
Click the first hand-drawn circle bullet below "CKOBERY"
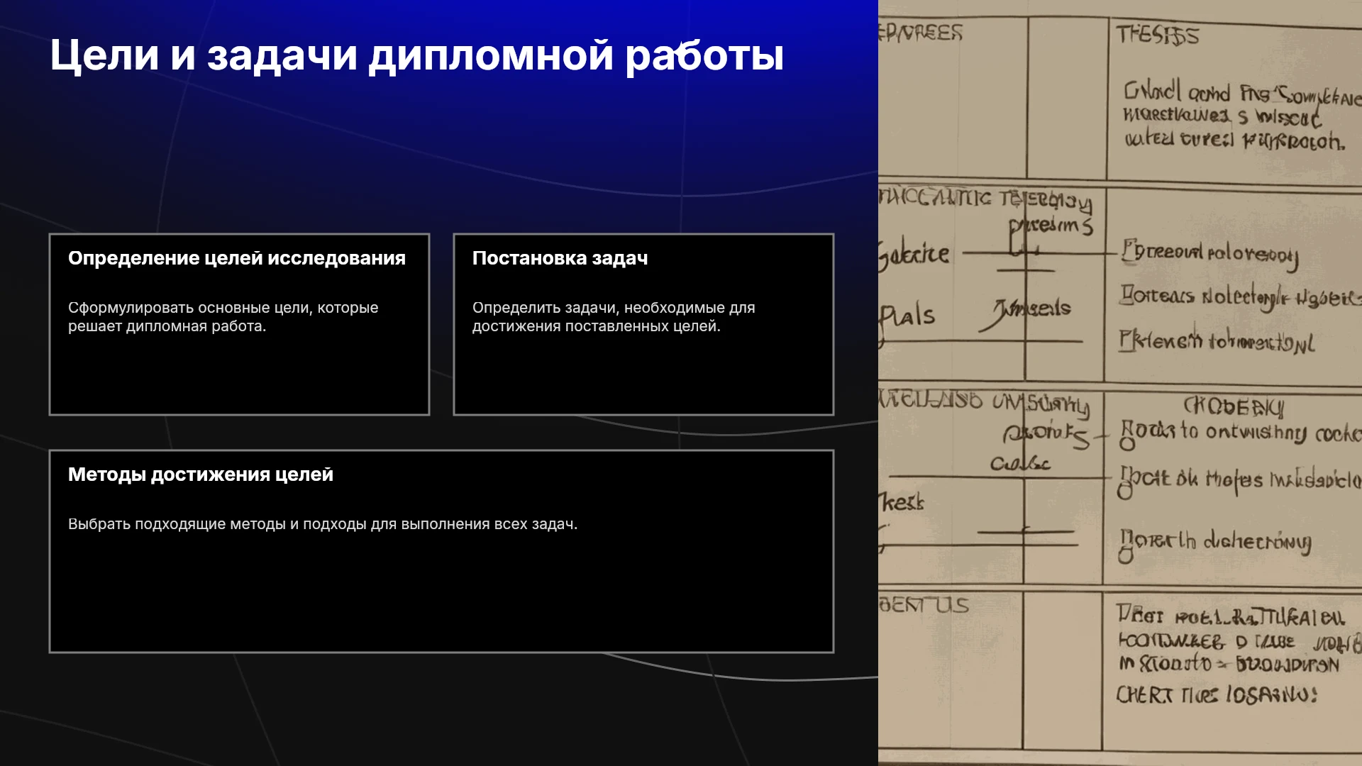(x=1127, y=444)
